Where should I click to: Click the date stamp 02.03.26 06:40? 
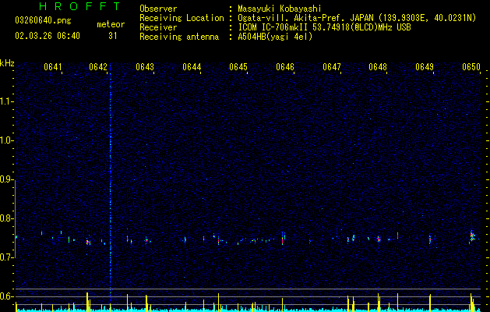48,36
